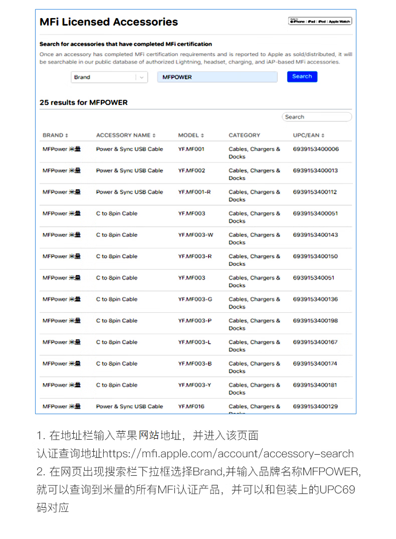The width and height of the screenshot is (396, 539).
Task: Click the mfi.apple.com accessory-search URL text
Action: [x=228, y=453]
